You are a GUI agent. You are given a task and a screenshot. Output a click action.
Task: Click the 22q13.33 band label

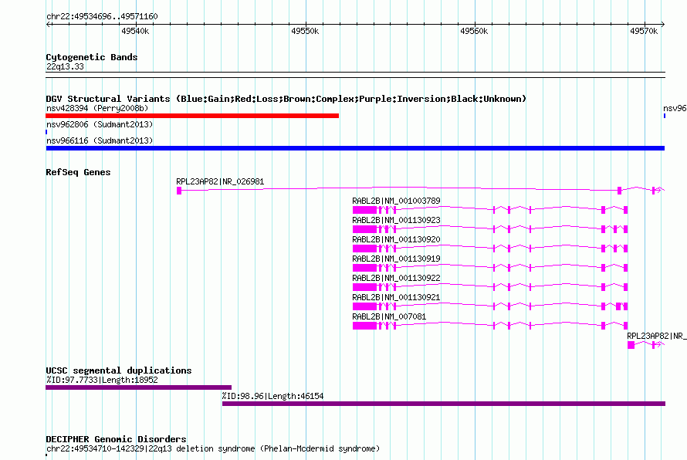pyautogui.click(x=65, y=66)
